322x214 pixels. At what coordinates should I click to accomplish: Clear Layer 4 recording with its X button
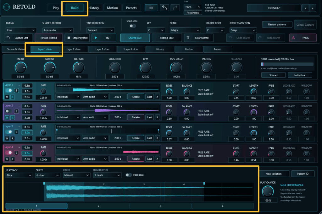(157, 159)
